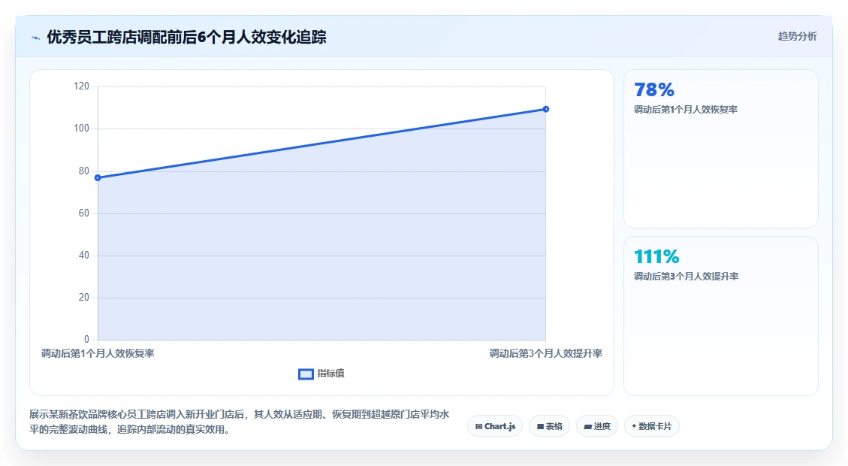This screenshot has width=848, height=466.
Task: Click card label 调动后第1个月人效恢复率
Action: coord(686,109)
